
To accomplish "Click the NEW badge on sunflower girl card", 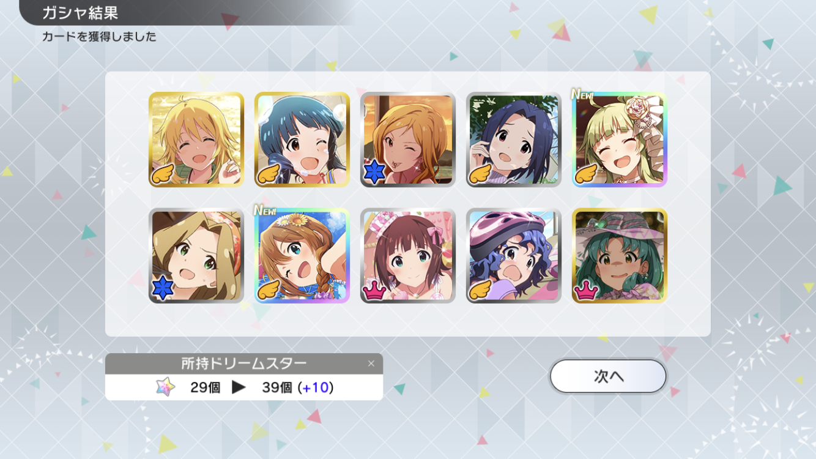I will 265,211.
